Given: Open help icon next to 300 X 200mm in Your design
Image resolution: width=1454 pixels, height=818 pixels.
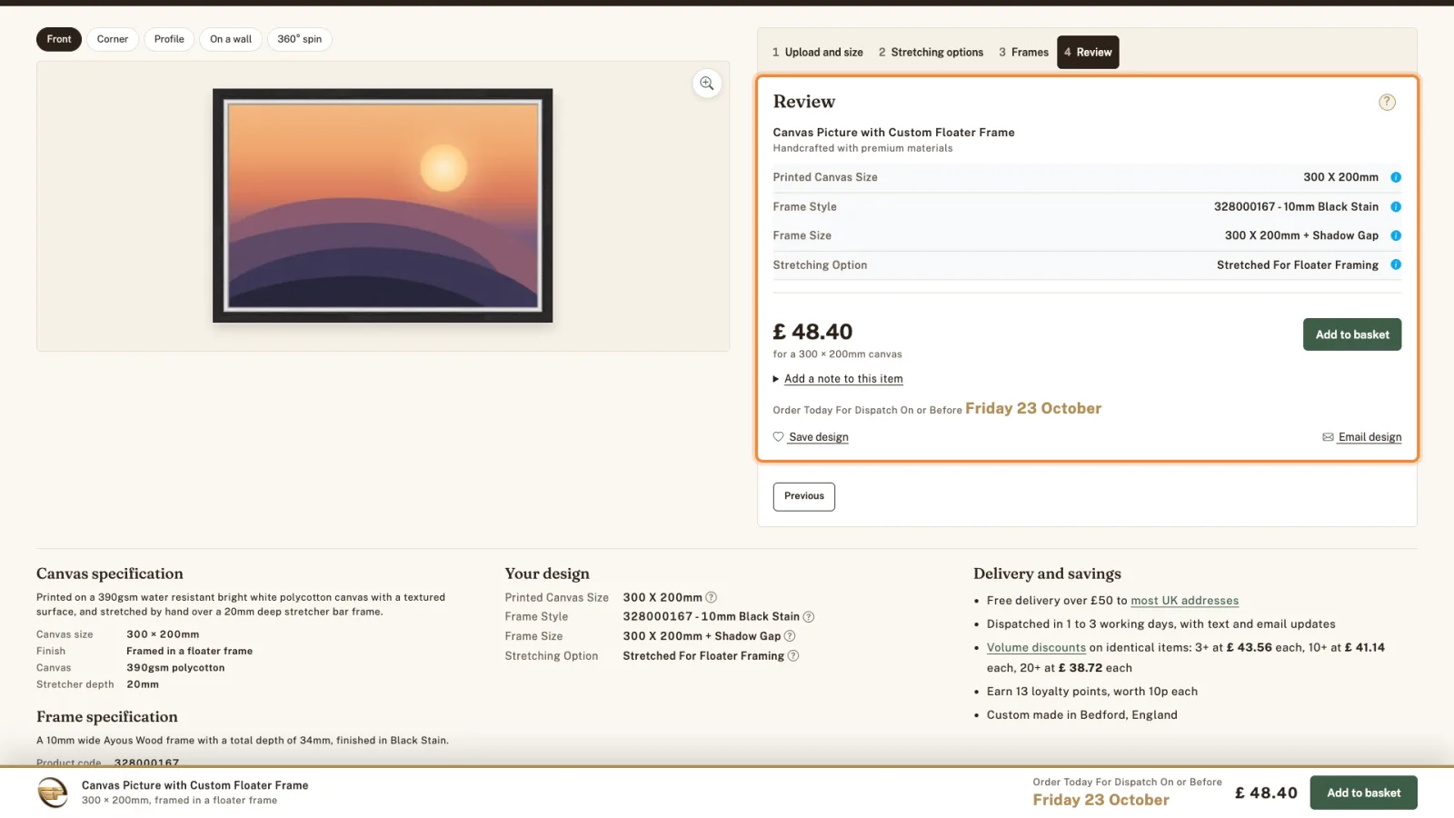Looking at the screenshot, I should click(x=712, y=597).
